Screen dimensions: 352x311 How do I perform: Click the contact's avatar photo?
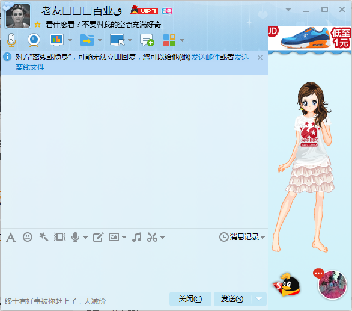[x=18, y=16]
